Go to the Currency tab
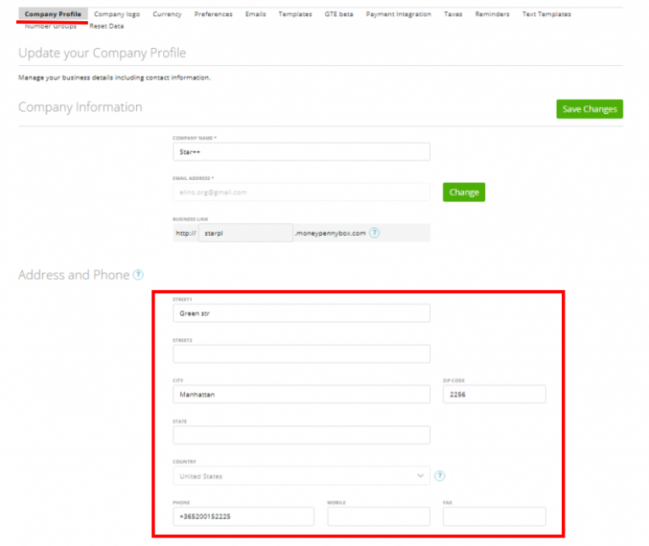 (x=166, y=14)
